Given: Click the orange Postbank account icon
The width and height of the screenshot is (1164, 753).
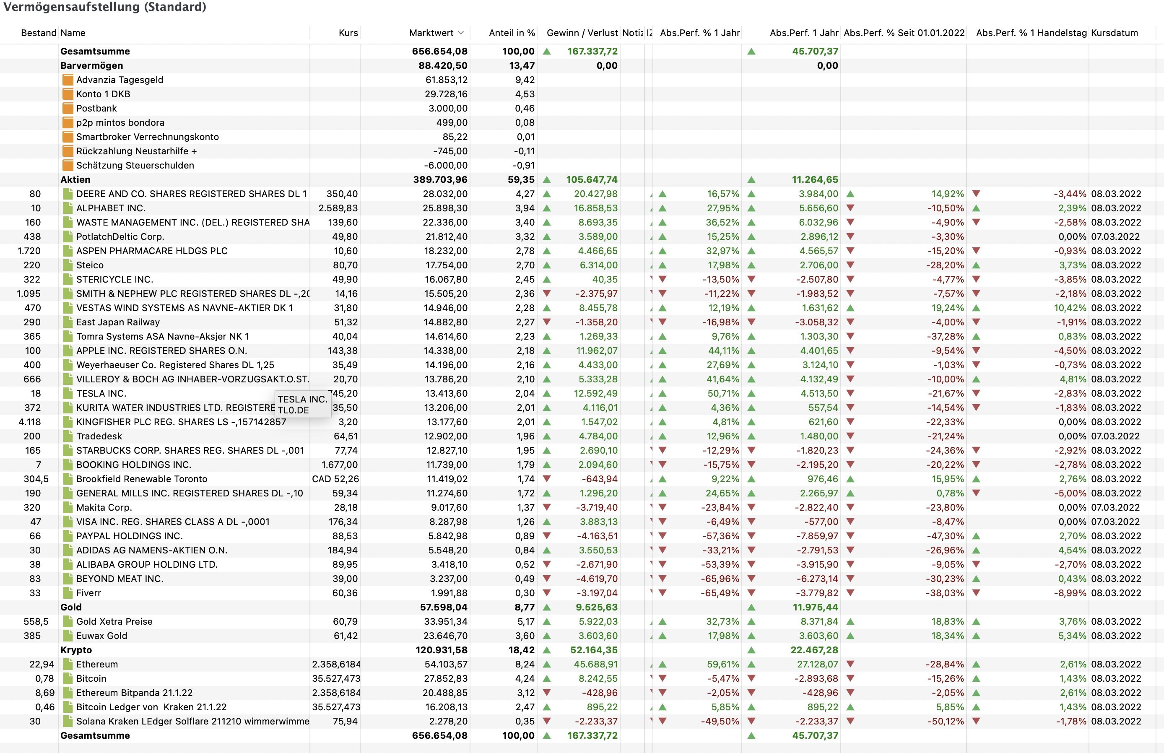Looking at the screenshot, I should pyautogui.click(x=68, y=108).
